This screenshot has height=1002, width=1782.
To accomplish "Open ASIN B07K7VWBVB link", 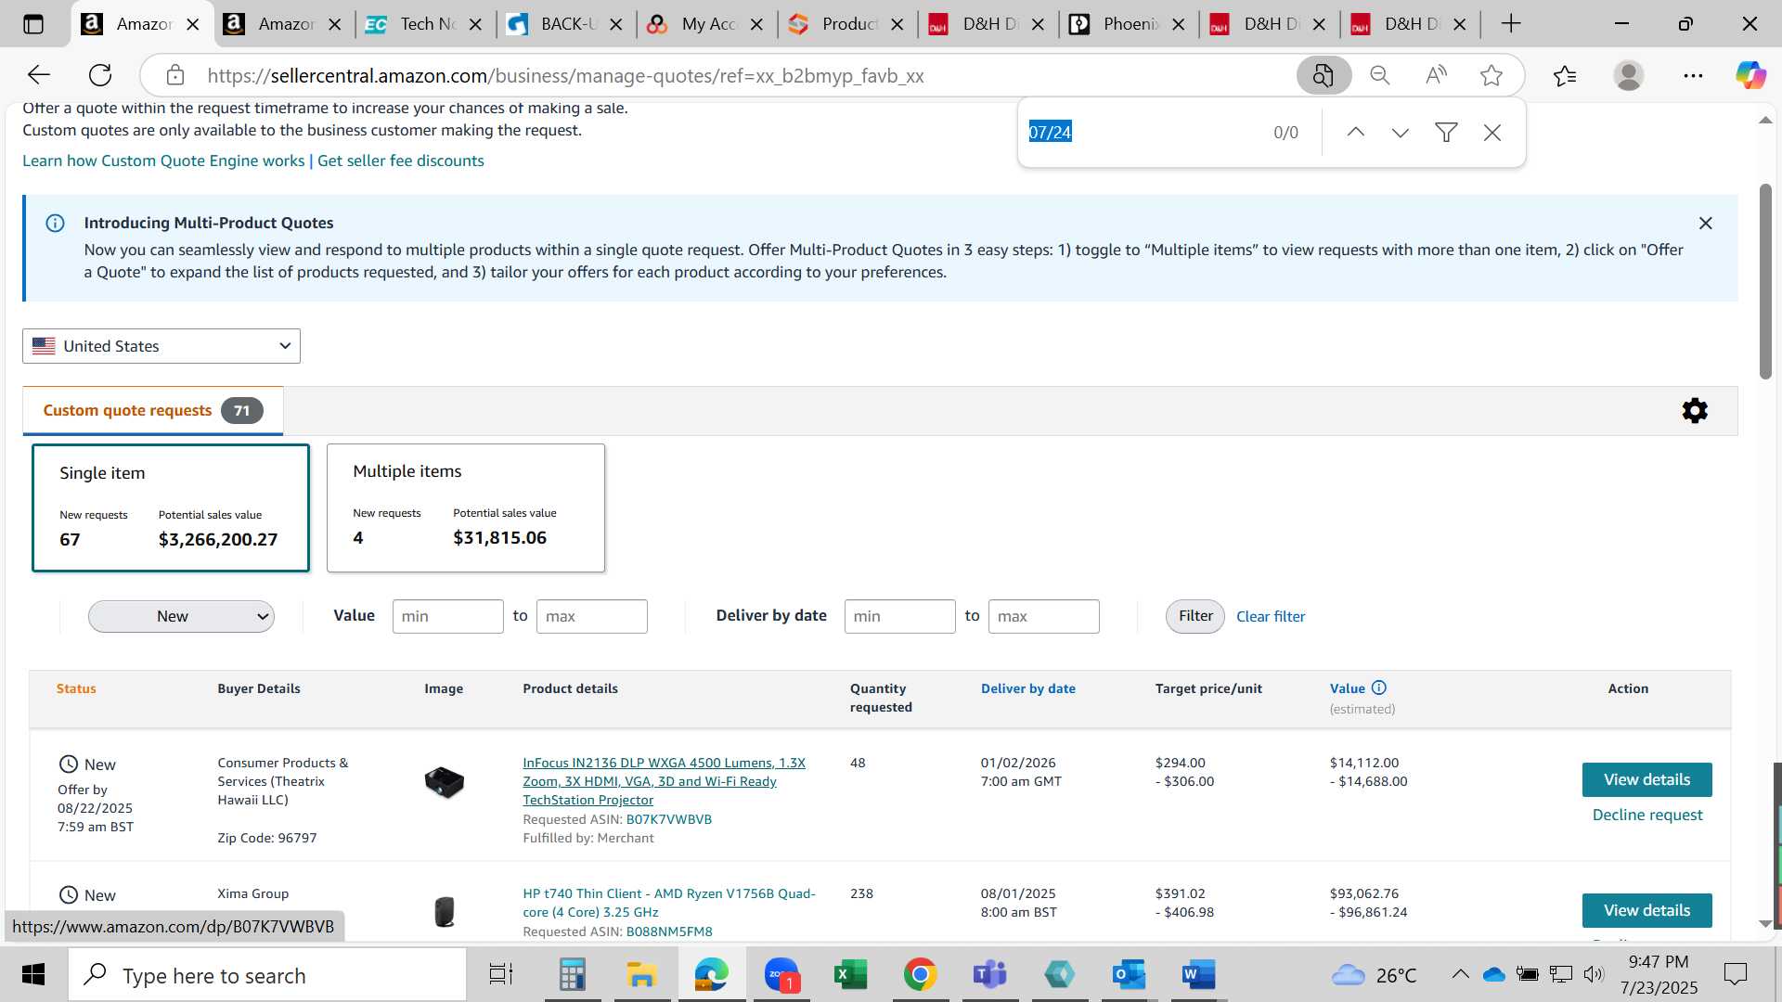I will (669, 819).
